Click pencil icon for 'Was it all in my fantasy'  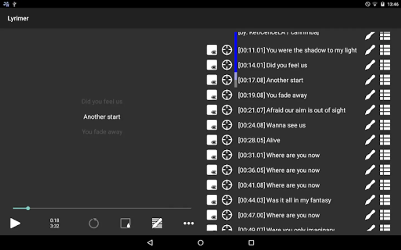[370, 200]
